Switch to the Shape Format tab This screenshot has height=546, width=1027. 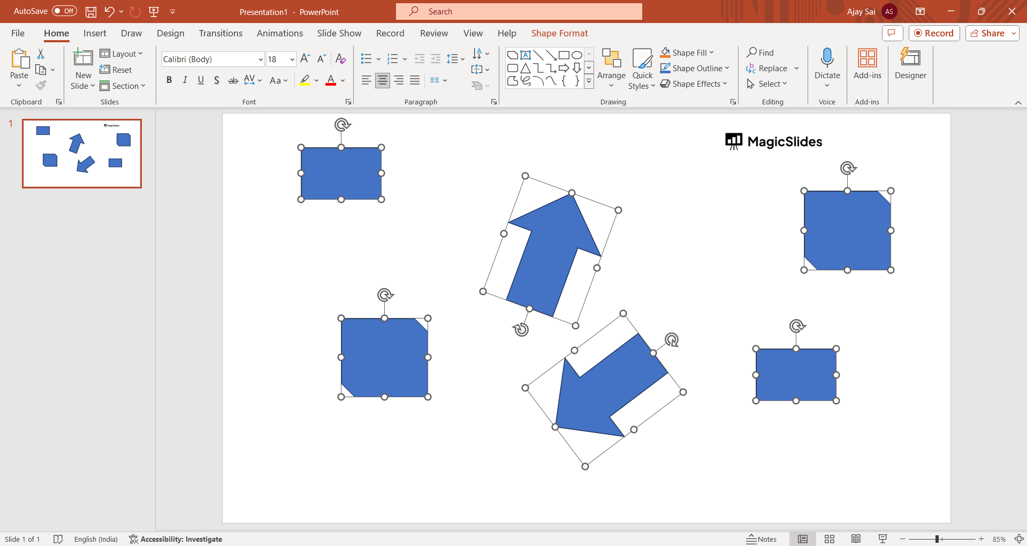tap(559, 33)
